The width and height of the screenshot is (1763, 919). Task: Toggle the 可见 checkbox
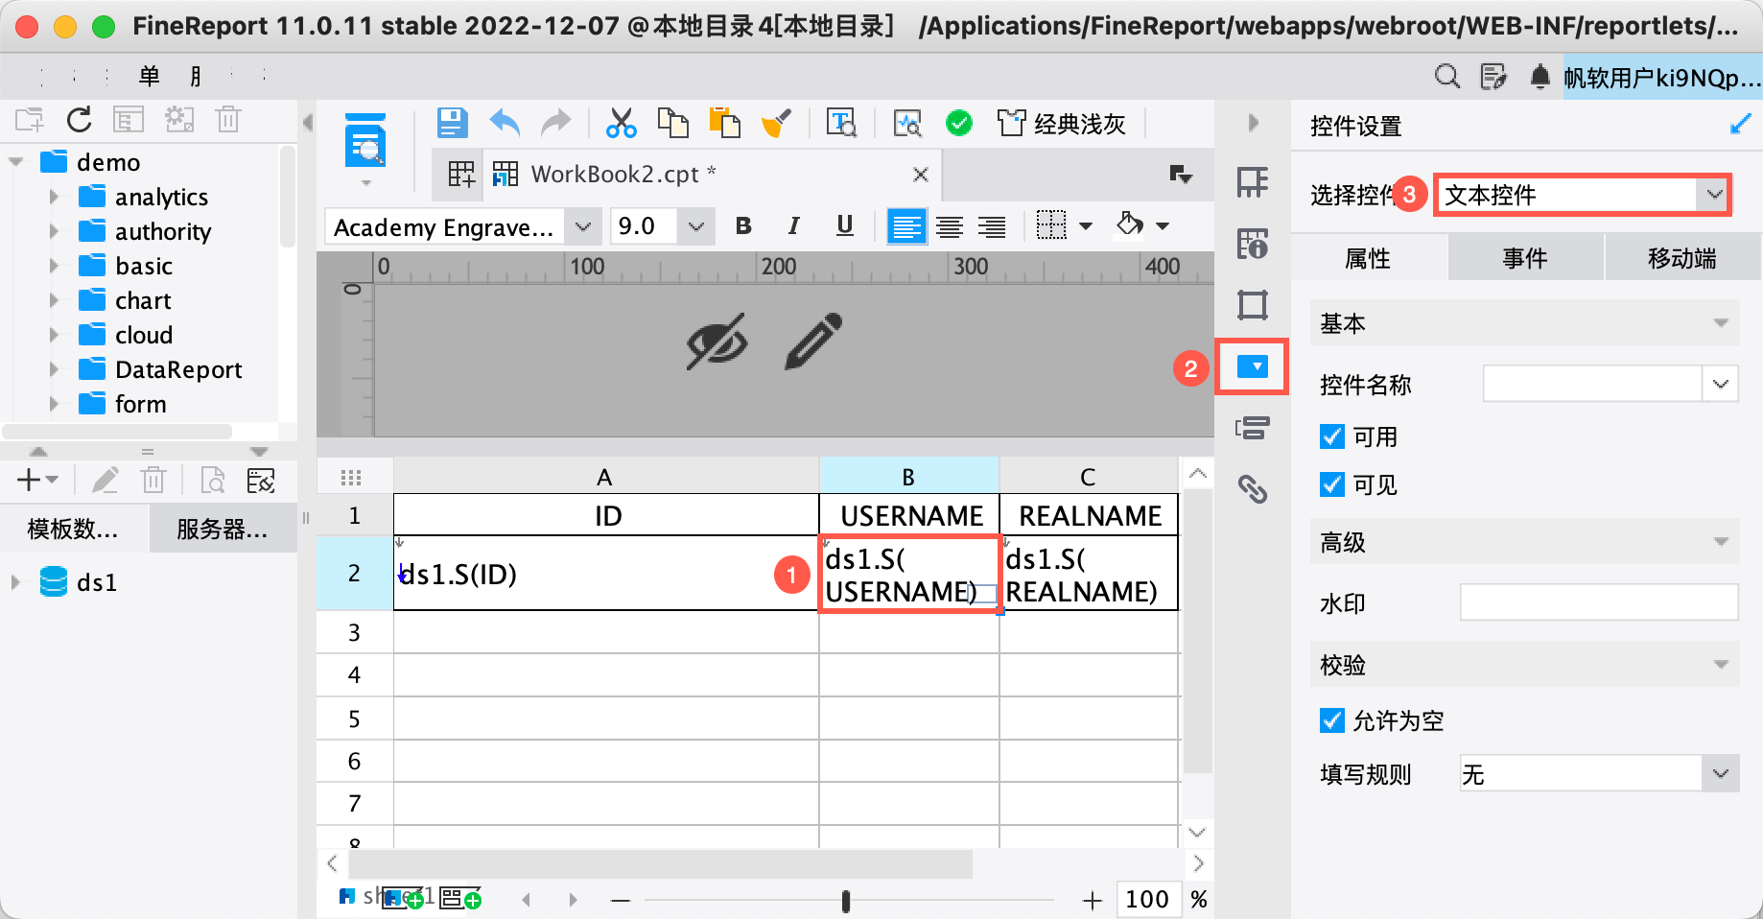(x=1332, y=484)
